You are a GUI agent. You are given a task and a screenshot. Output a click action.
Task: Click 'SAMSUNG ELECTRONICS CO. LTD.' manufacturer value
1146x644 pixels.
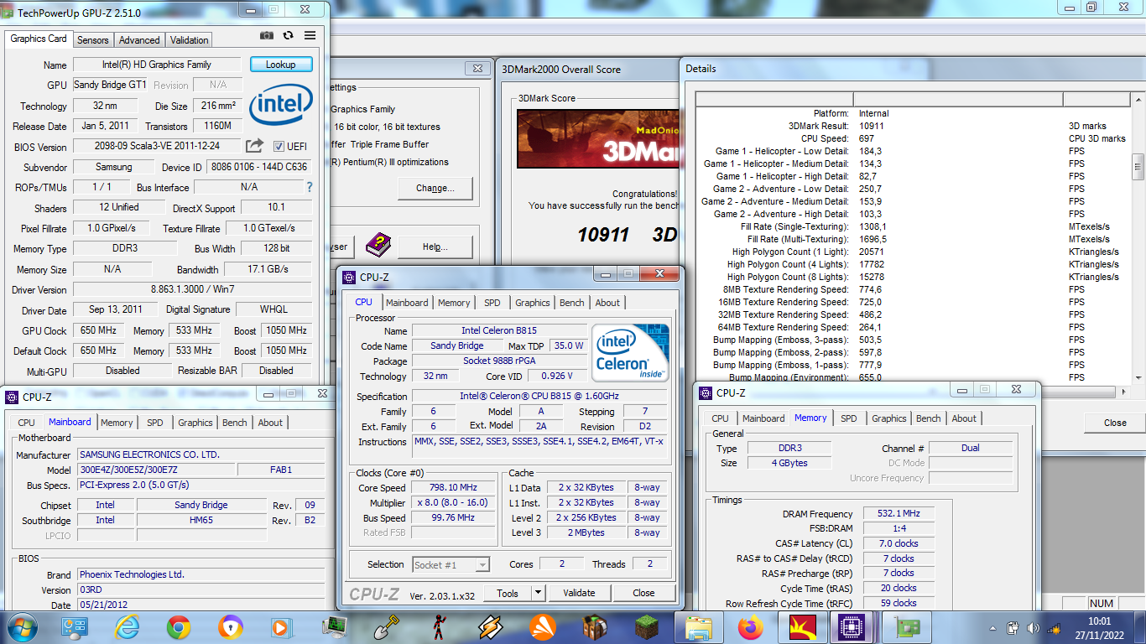pos(201,454)
